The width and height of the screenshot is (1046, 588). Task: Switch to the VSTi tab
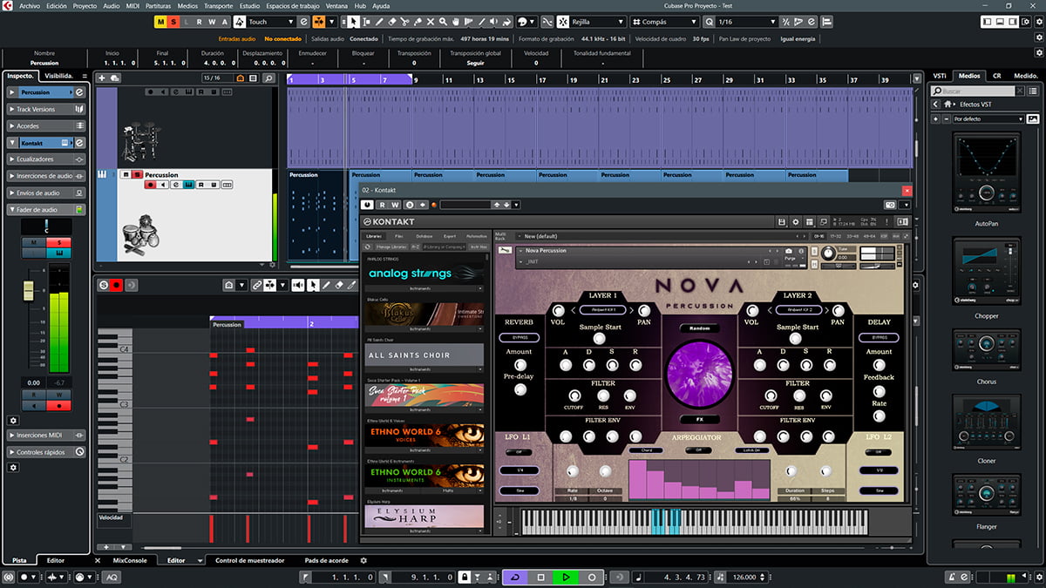tap(940, 76)
